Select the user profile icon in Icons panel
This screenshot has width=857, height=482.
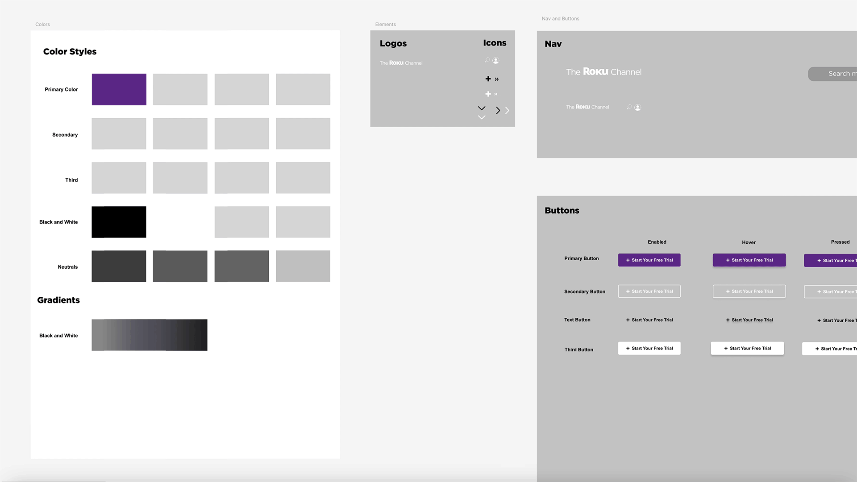(495, 60)
